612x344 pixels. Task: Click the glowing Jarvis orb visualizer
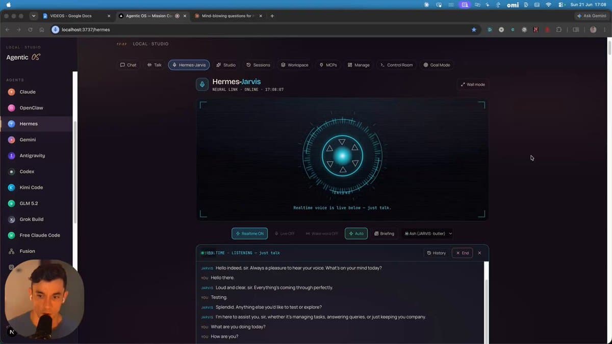[342, 155]
